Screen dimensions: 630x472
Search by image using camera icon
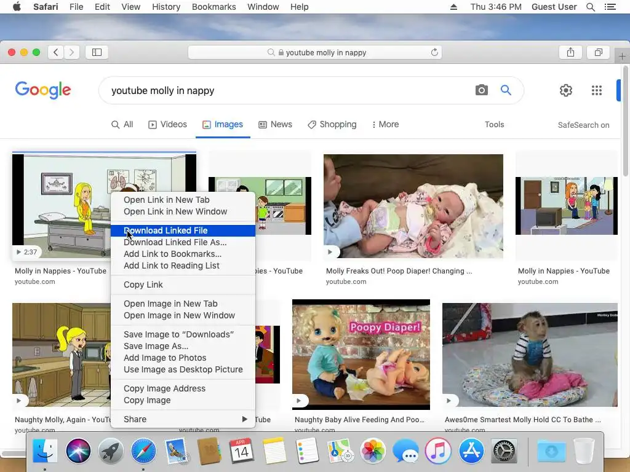point(481,90)
